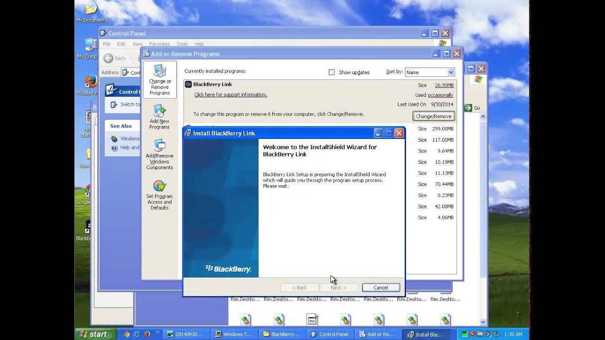The width and height of the screenshot is (605, 340).
Task: Click Switch to view link in Control Panel
Action: tap(125, 104)
